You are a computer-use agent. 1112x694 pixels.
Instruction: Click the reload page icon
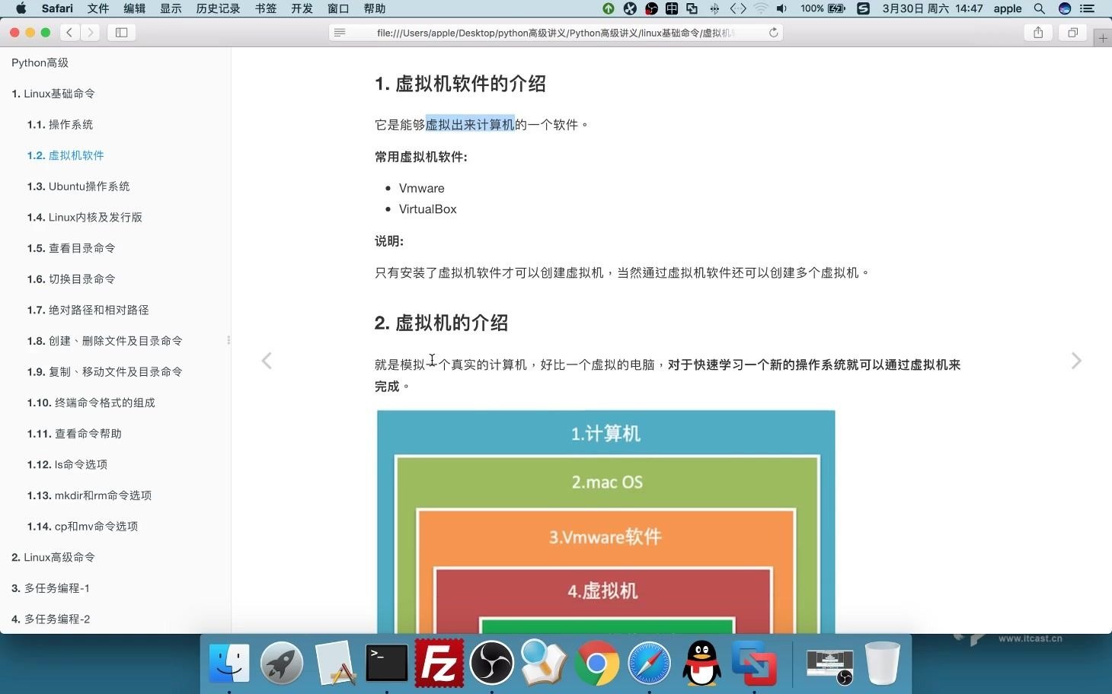773,33
